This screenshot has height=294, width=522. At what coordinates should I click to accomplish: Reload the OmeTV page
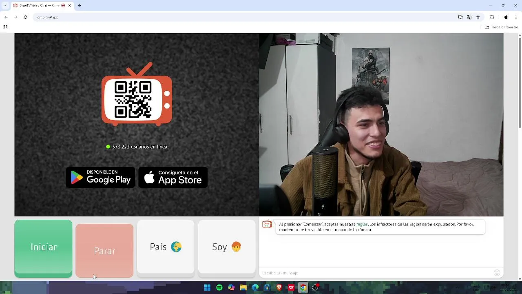click(25, 17)
